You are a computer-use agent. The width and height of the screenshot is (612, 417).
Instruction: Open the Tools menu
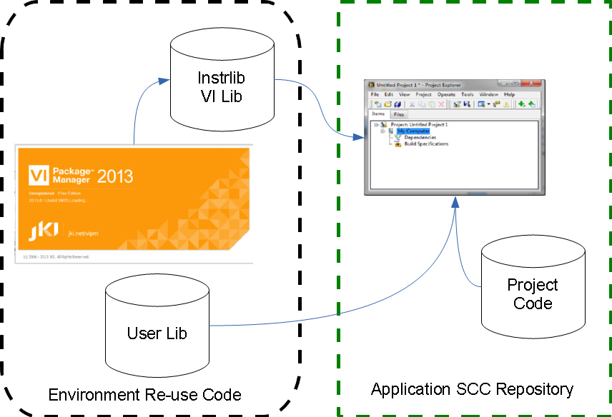(x=467, y=94)
